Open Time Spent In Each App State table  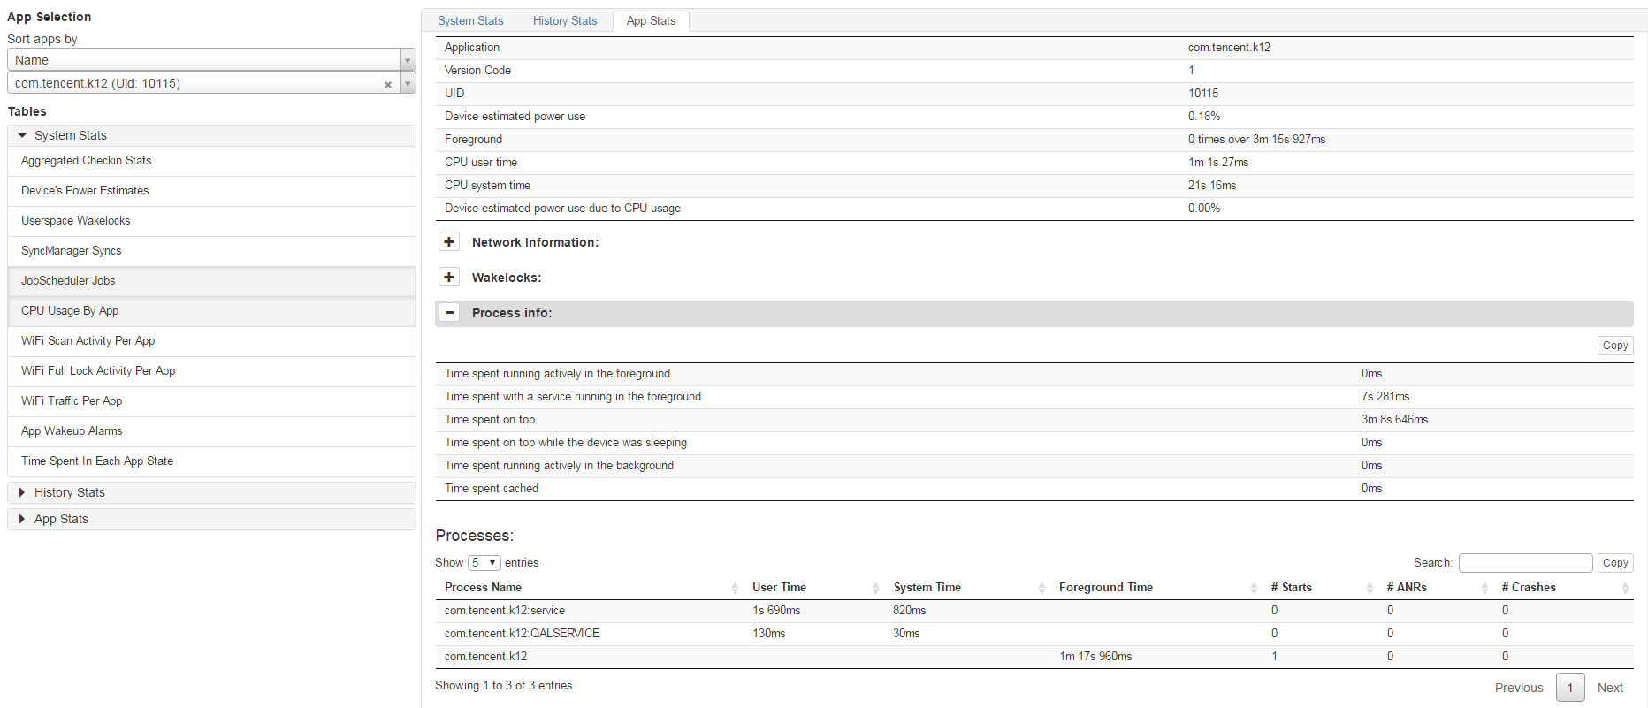[211, 461]
